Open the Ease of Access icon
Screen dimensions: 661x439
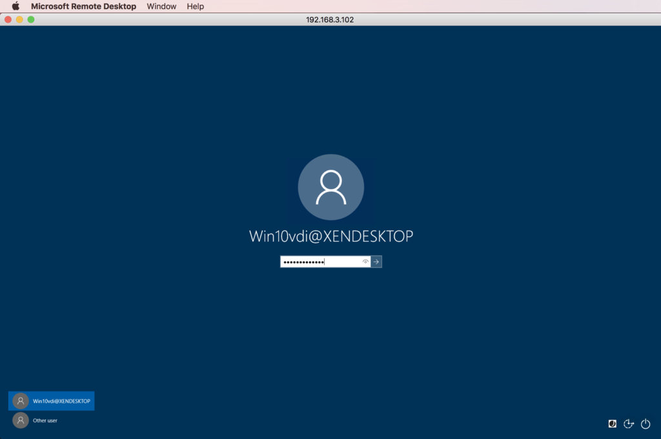[x=629, y=424]
